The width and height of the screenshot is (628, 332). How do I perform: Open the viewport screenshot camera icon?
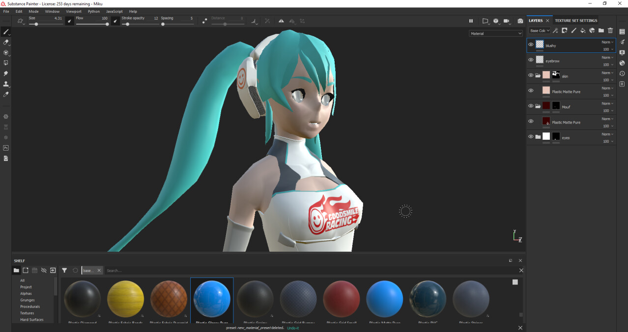520,21
